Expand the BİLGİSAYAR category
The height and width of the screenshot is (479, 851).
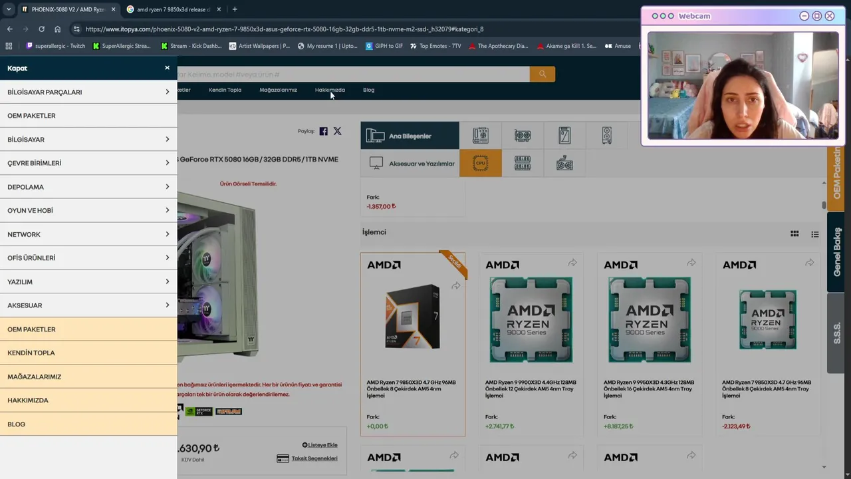click(88, 140)
